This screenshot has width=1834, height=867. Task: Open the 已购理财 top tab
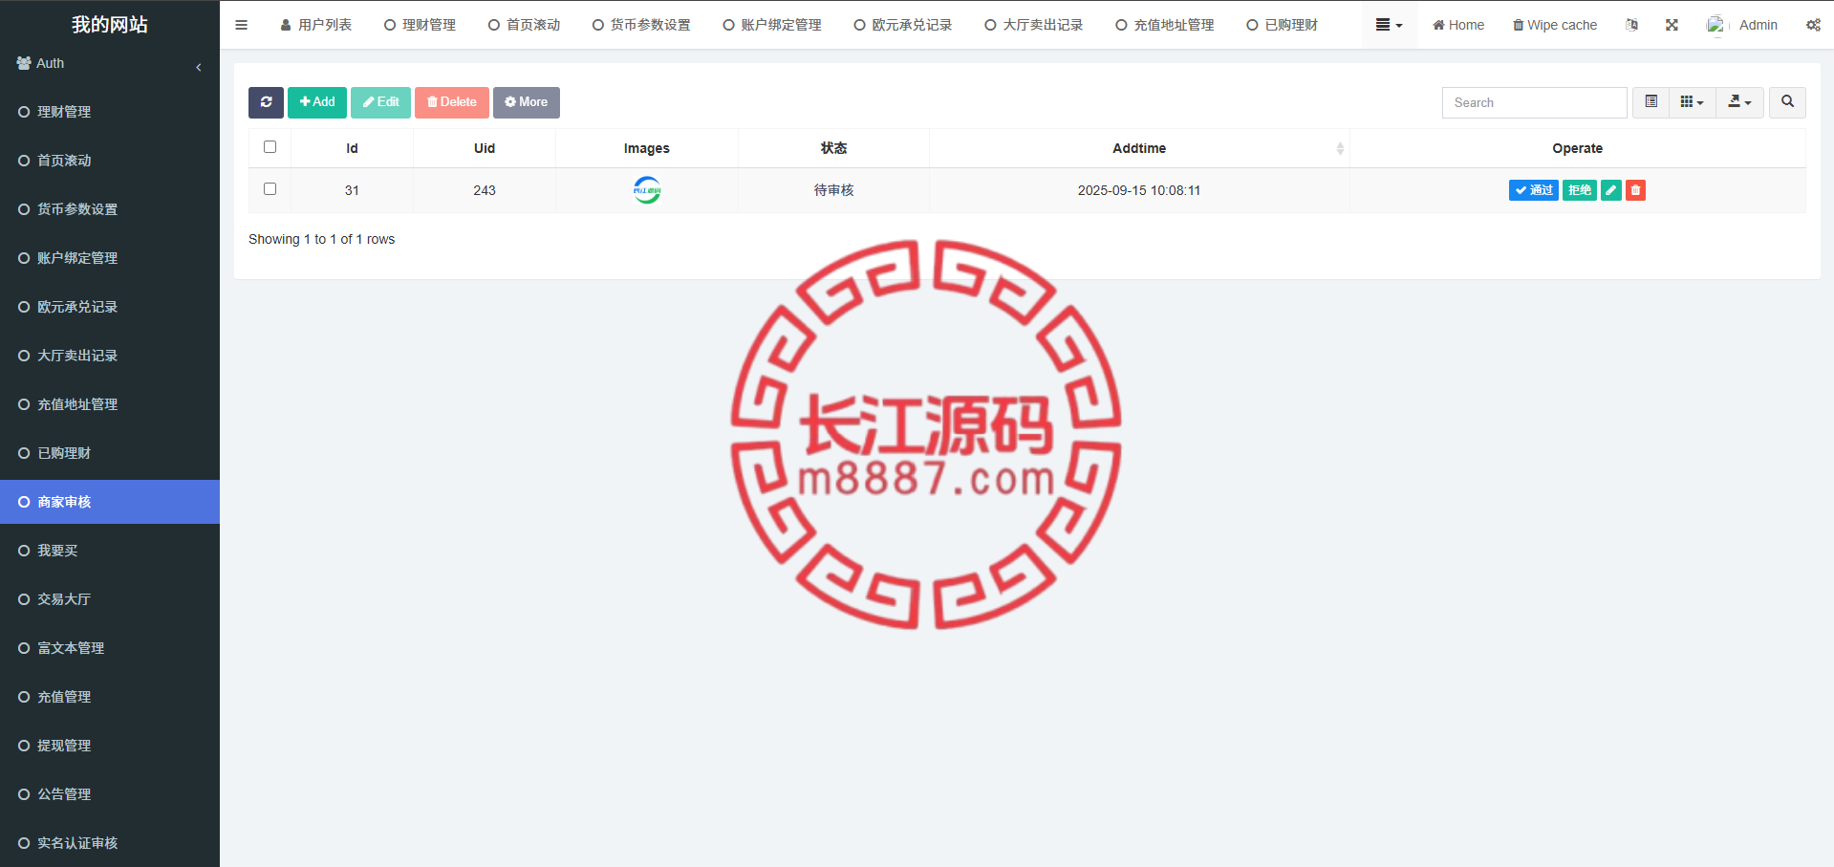(x=1283, y=25)
